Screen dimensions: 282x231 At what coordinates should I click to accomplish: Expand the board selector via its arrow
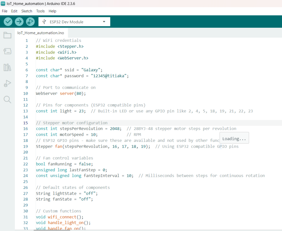(x=104, y=21)
